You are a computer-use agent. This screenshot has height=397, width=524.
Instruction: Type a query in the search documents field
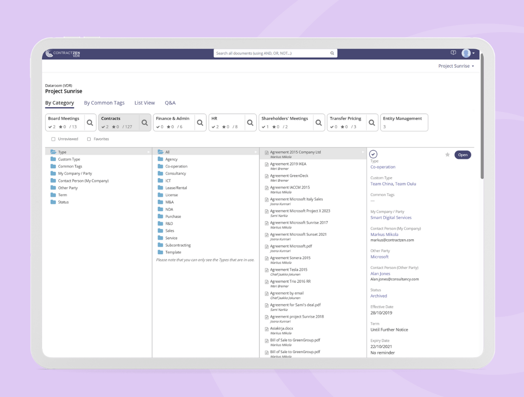(x=270, y=53)
